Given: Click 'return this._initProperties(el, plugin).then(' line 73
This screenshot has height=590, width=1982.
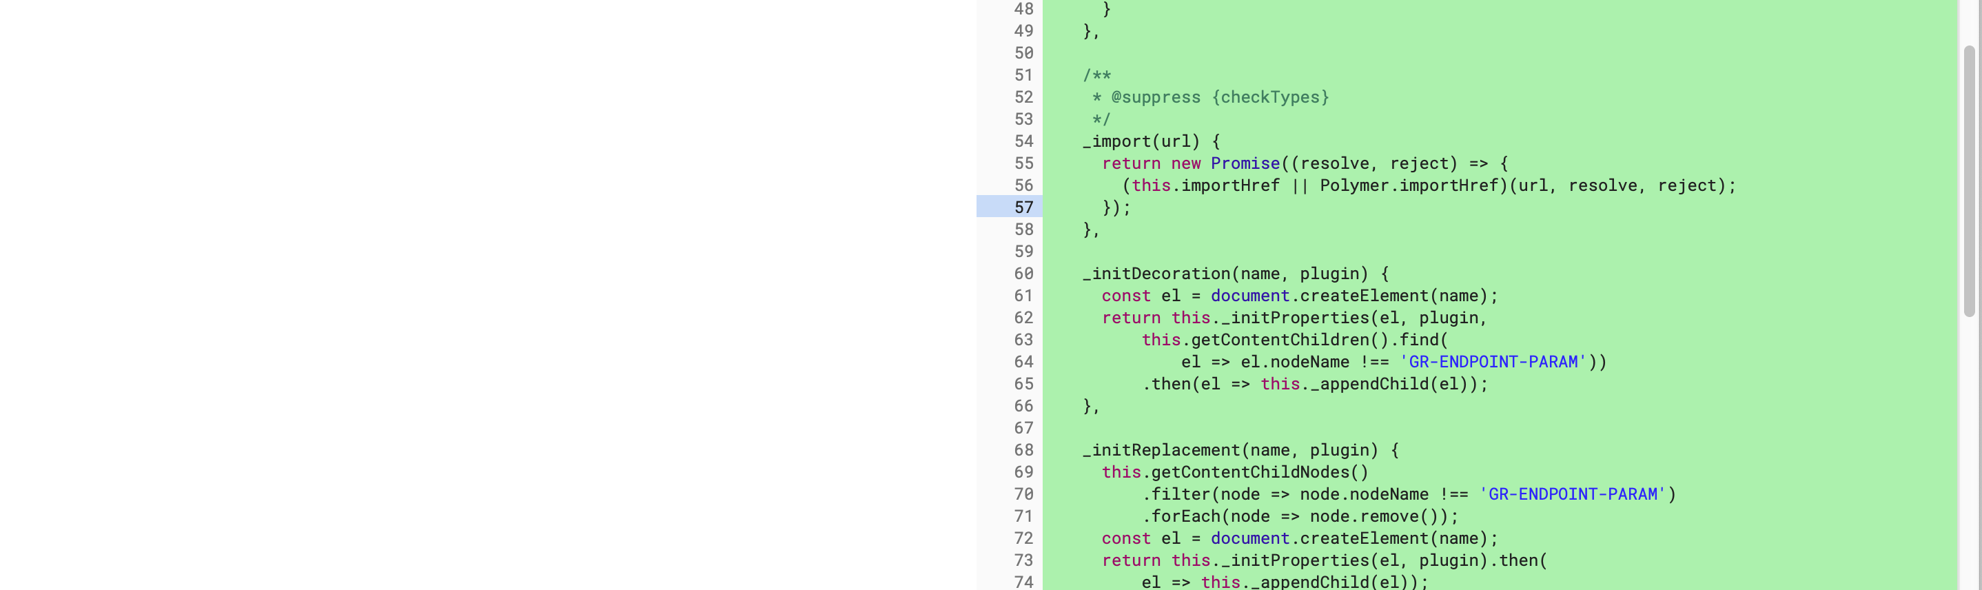Looking at the screenshot, I should tap(1324, 560).
